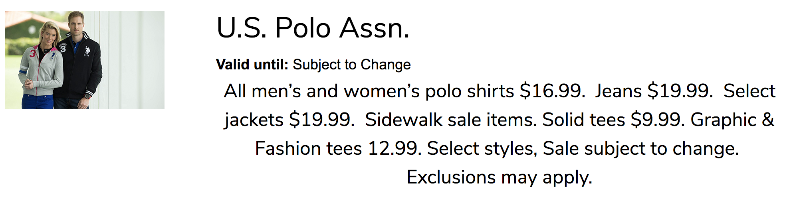This screenshot has width=793, height=209.
Task: Click the "Exclusions may apply." disclaimer
Action: click(x=499, y=177)
